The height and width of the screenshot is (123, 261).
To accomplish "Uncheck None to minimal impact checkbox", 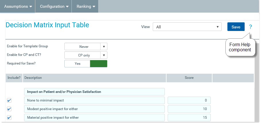I will pyautogui.click(x=9, y=100).
